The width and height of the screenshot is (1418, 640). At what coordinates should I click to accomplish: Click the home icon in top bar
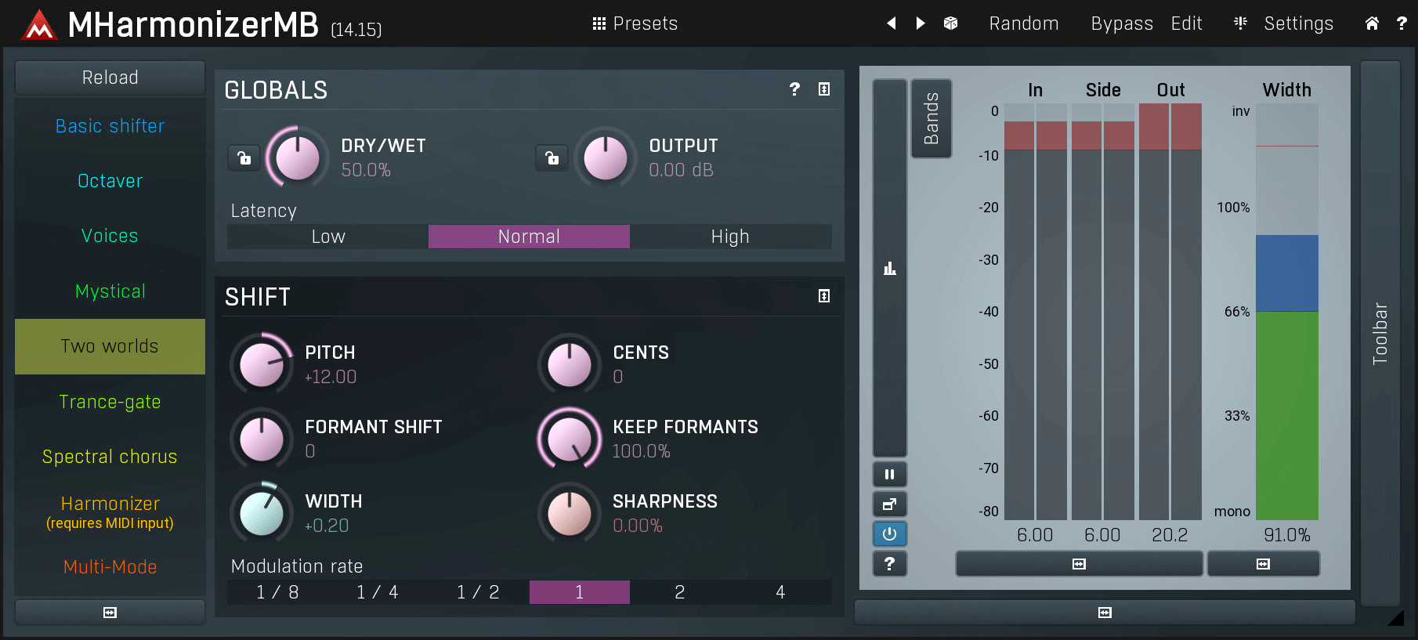pyautogui.click(x=1372, y=24)
